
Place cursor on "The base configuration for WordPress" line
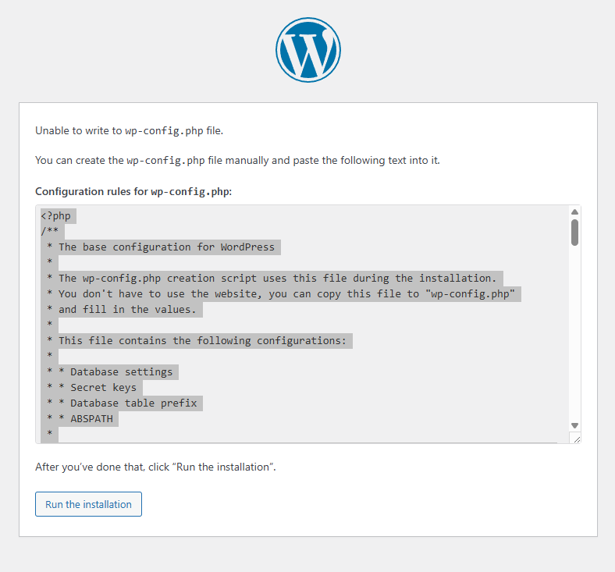click(166, 247)
